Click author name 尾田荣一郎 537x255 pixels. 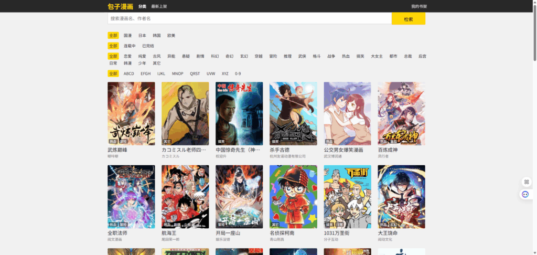[170, 239]
